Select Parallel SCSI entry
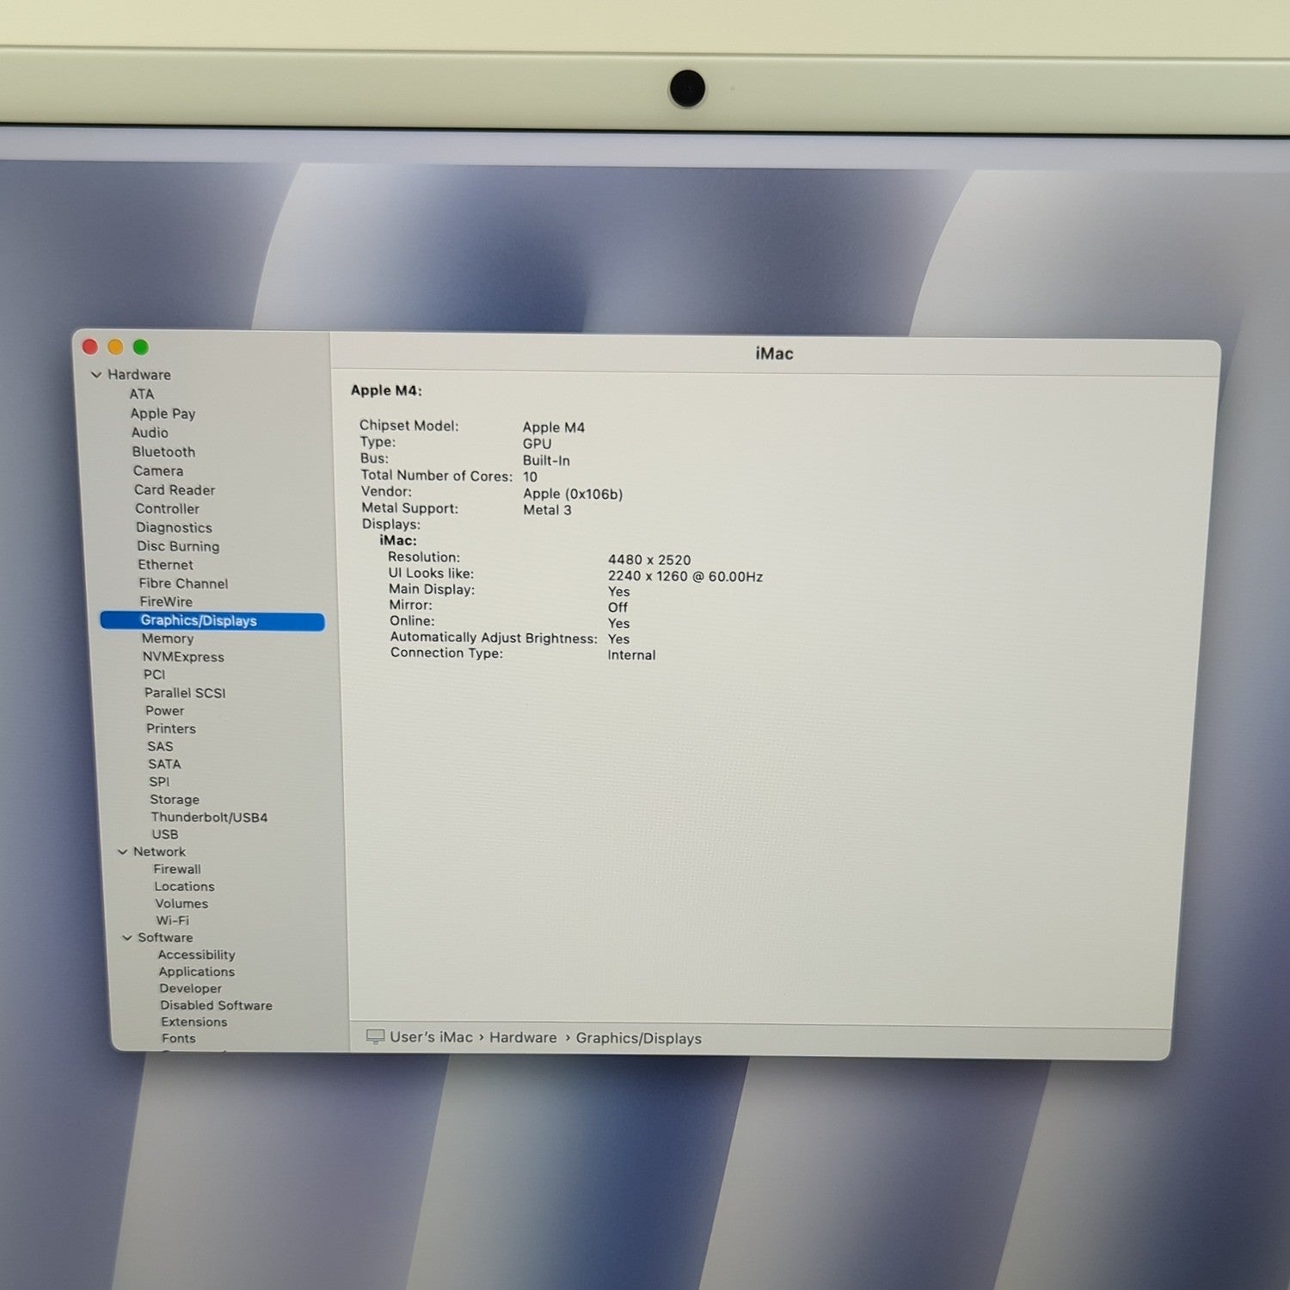The image size is (1290, 1290). tap(185, 693)
